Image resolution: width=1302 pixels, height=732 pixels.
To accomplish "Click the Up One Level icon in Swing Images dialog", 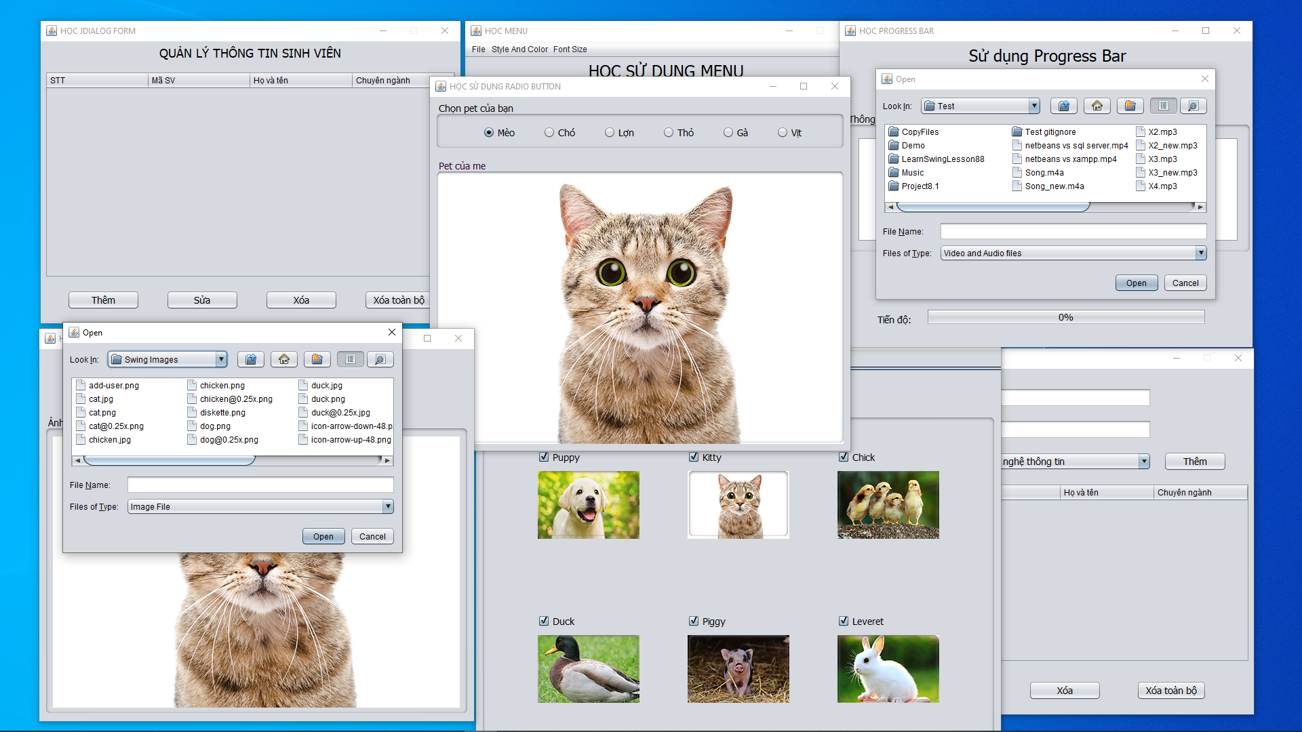I will click(250, 359).
